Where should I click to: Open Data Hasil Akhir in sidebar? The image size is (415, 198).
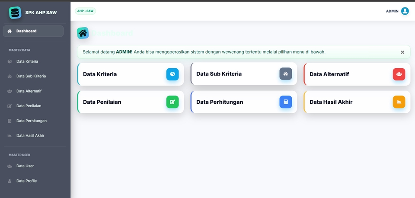(x=30, y=136)
